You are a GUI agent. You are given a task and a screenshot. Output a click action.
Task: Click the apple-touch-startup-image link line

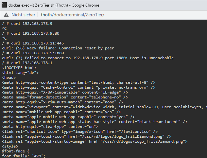click(95, 141)
